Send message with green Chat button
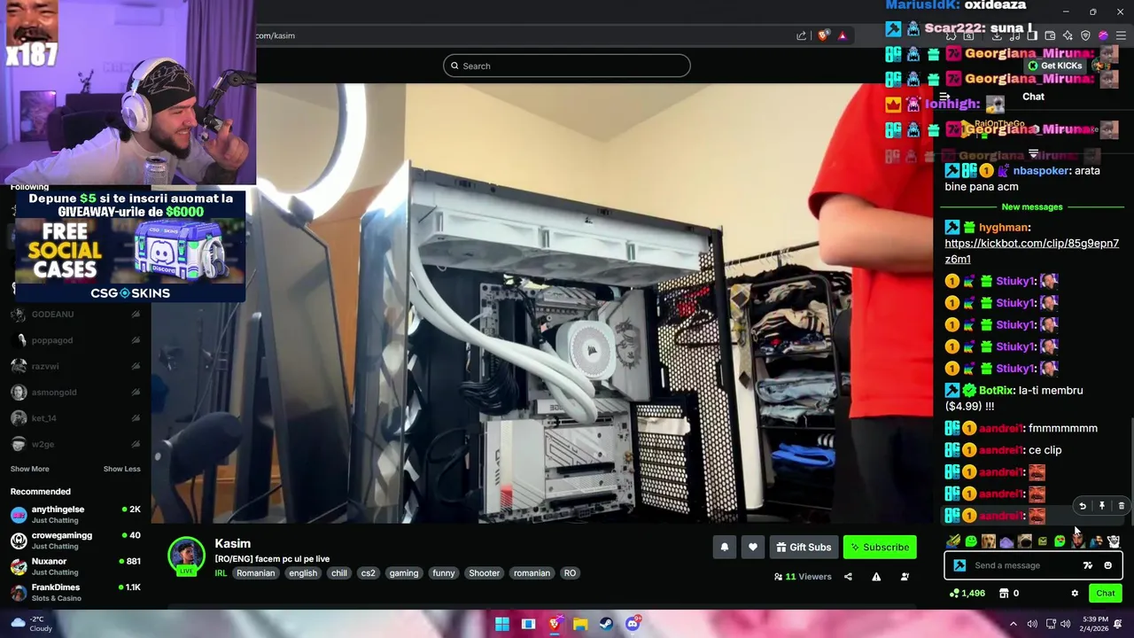The height and width of the screenshot is (638, 1134). [1106, 594]
